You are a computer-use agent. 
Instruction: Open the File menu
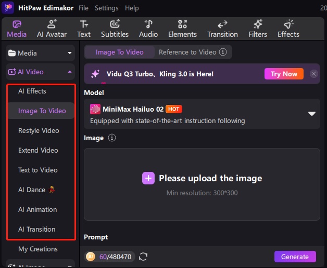coord(83,8)
